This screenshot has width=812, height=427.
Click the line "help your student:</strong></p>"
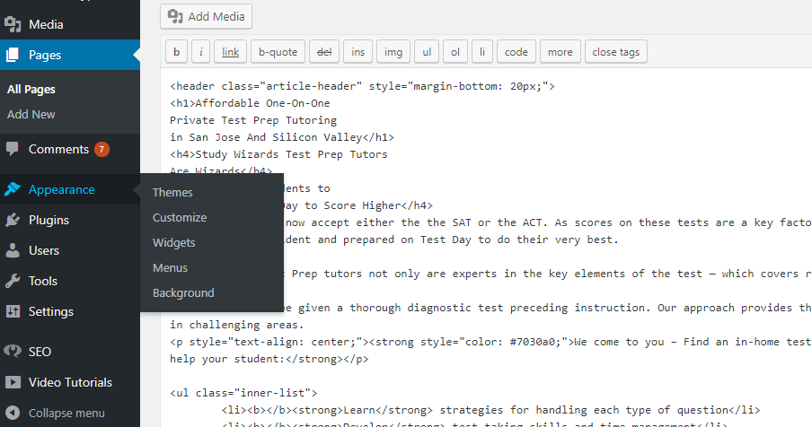pos(269,360)
